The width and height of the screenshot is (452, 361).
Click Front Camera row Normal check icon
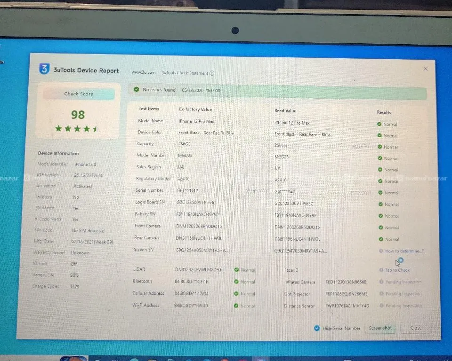(381, 228)
